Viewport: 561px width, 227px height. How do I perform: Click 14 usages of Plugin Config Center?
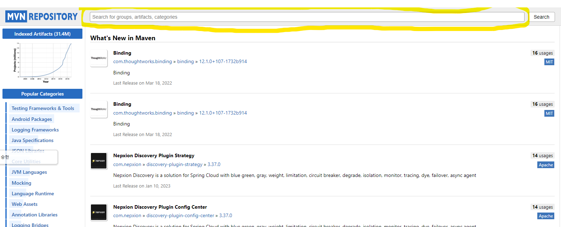pyautogui.click(x=543, y=207)
